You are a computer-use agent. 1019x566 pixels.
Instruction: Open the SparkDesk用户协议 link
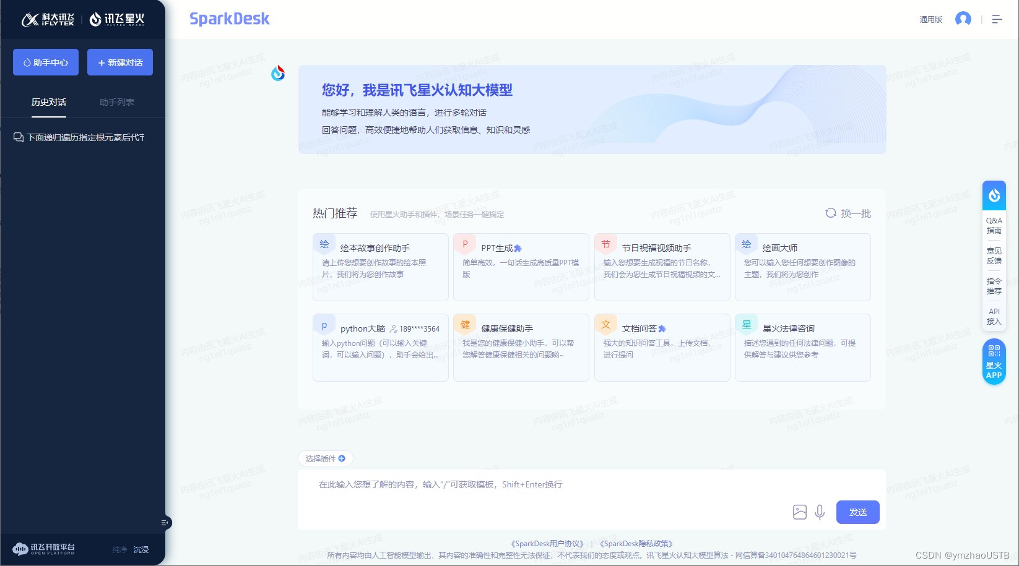click(546, 543)
